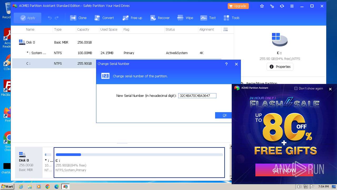
Task: Click OK in the serial number dialog
Action: tap(224, 115)
